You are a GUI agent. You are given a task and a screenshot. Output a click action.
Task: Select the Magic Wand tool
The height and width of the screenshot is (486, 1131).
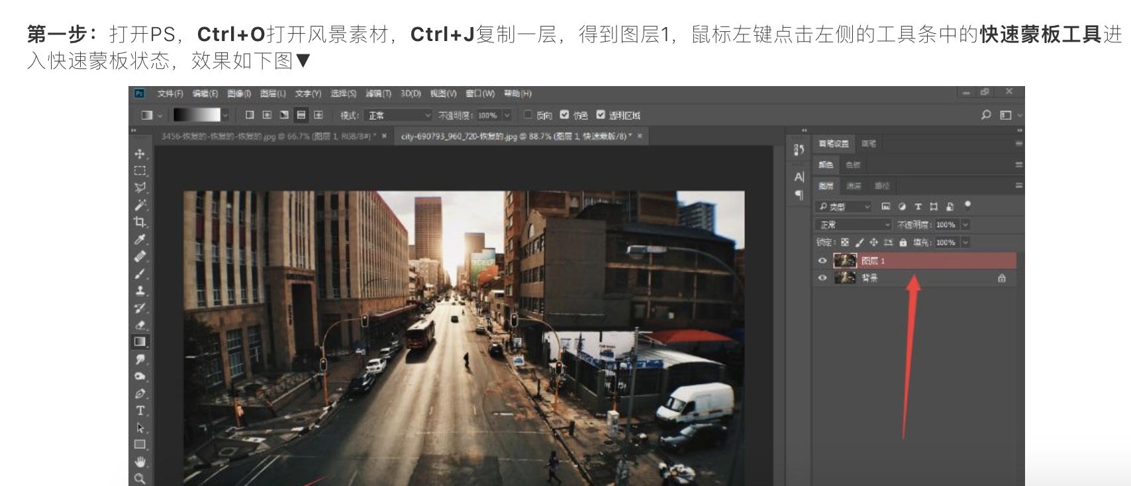click(140, 205)
